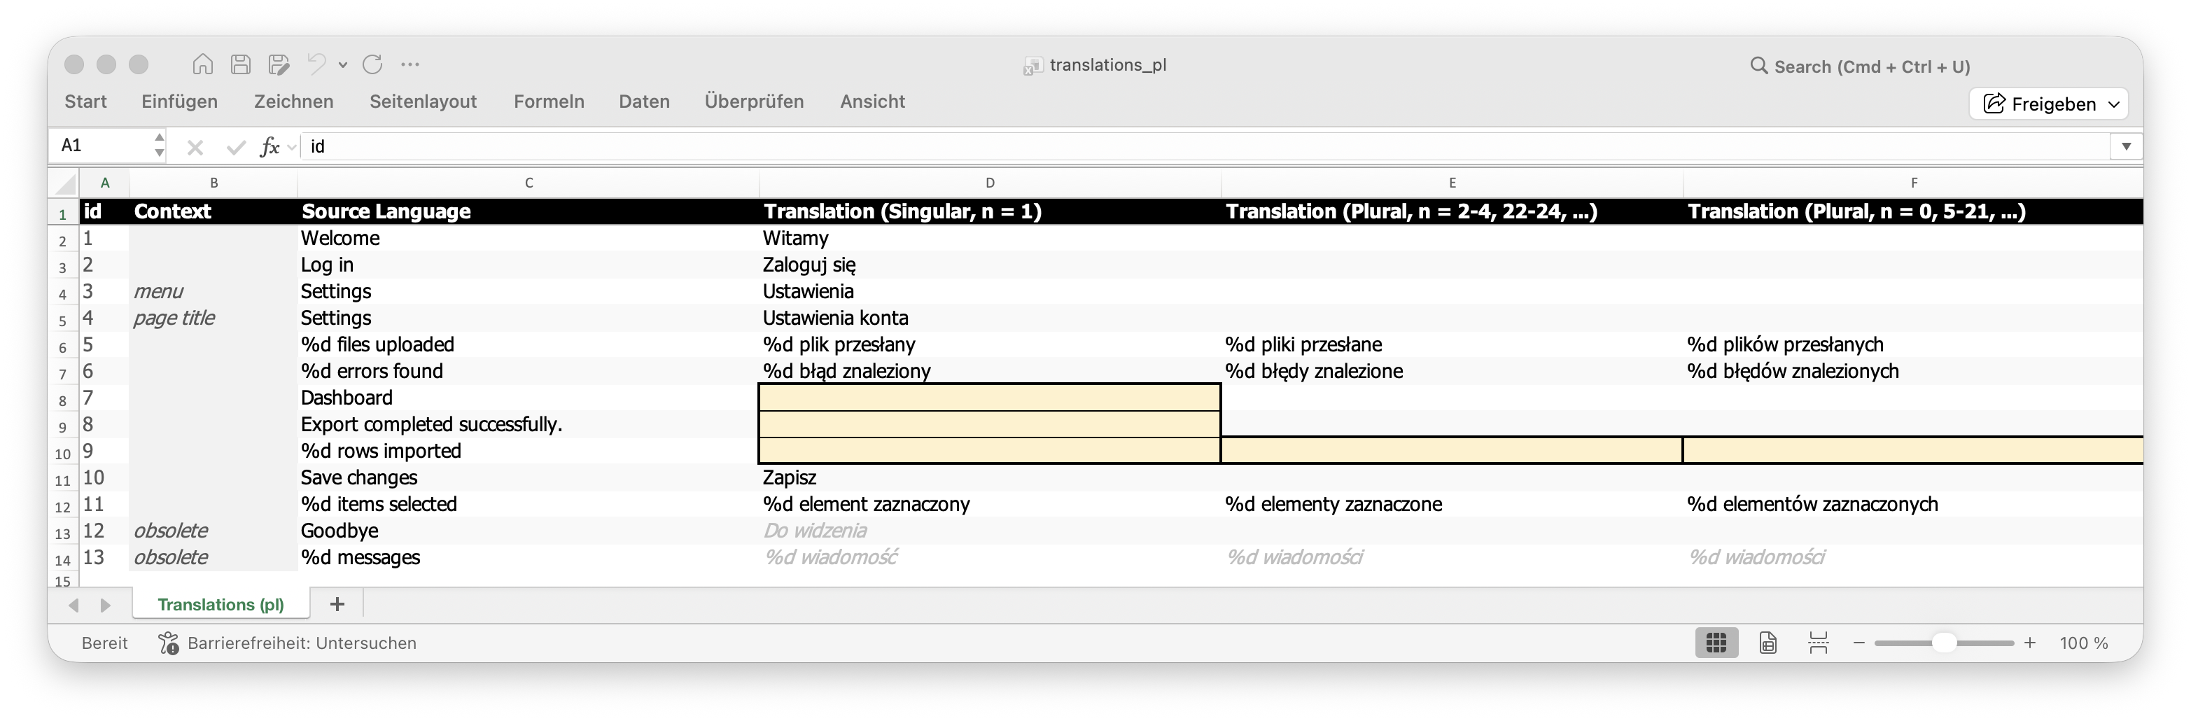Open the Formeln ribbon tab
This screenshot has height=721, width=2191.
[549, 101]
